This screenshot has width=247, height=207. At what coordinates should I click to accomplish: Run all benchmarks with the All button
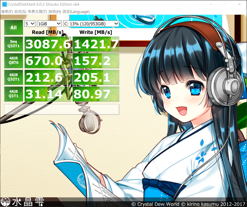(x=13, y=28)
